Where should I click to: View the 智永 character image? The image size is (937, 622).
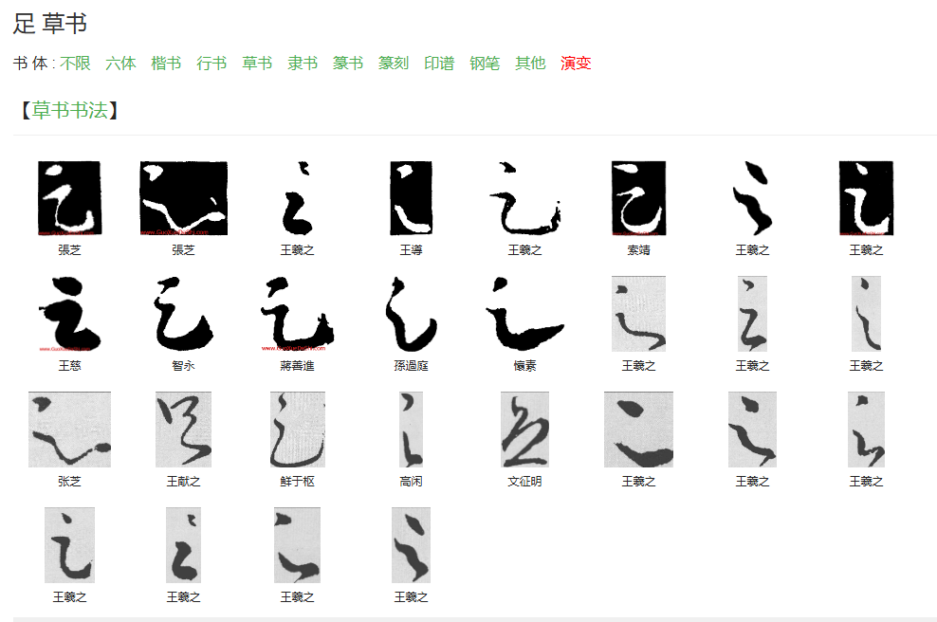coord(183,313)
